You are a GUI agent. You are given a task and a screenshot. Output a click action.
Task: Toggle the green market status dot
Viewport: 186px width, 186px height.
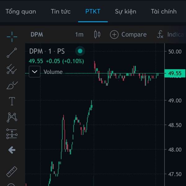80,51
